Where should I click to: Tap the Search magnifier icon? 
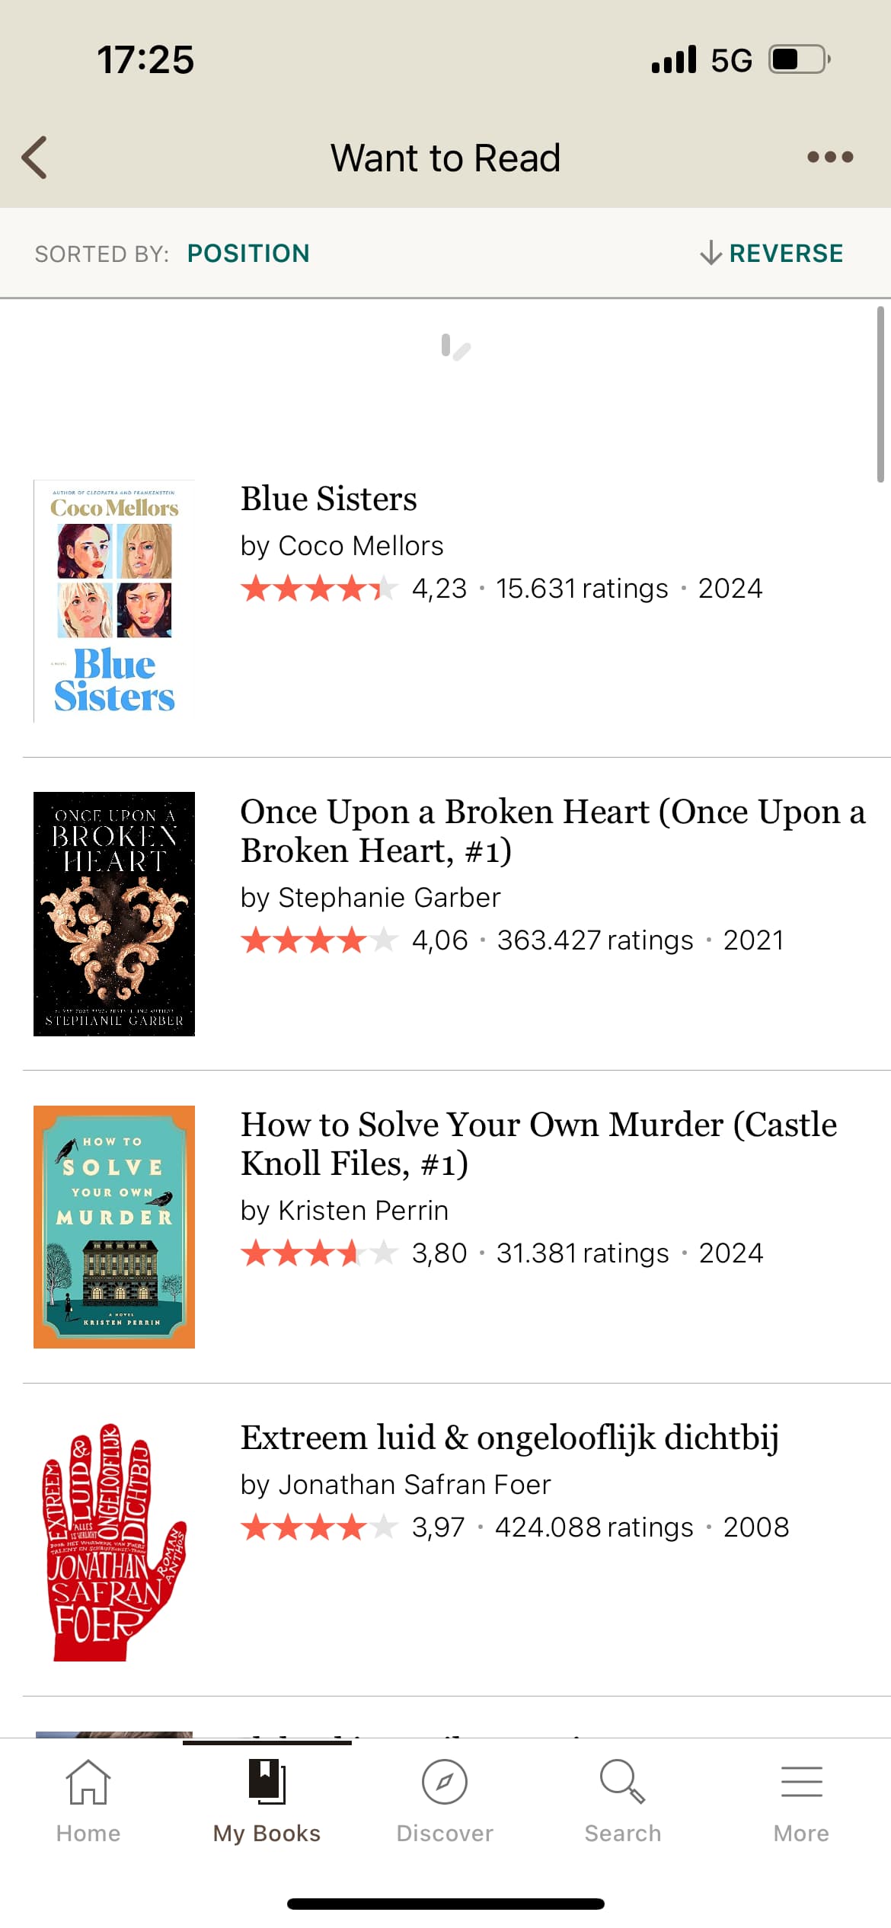[x=623, y=1782]
